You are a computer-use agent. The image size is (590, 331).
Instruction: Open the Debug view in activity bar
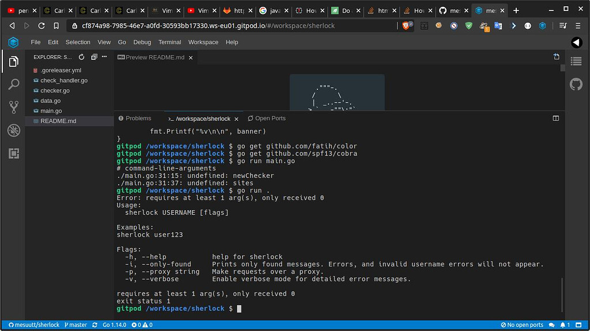pyautogui.click(x=14, y=130)
